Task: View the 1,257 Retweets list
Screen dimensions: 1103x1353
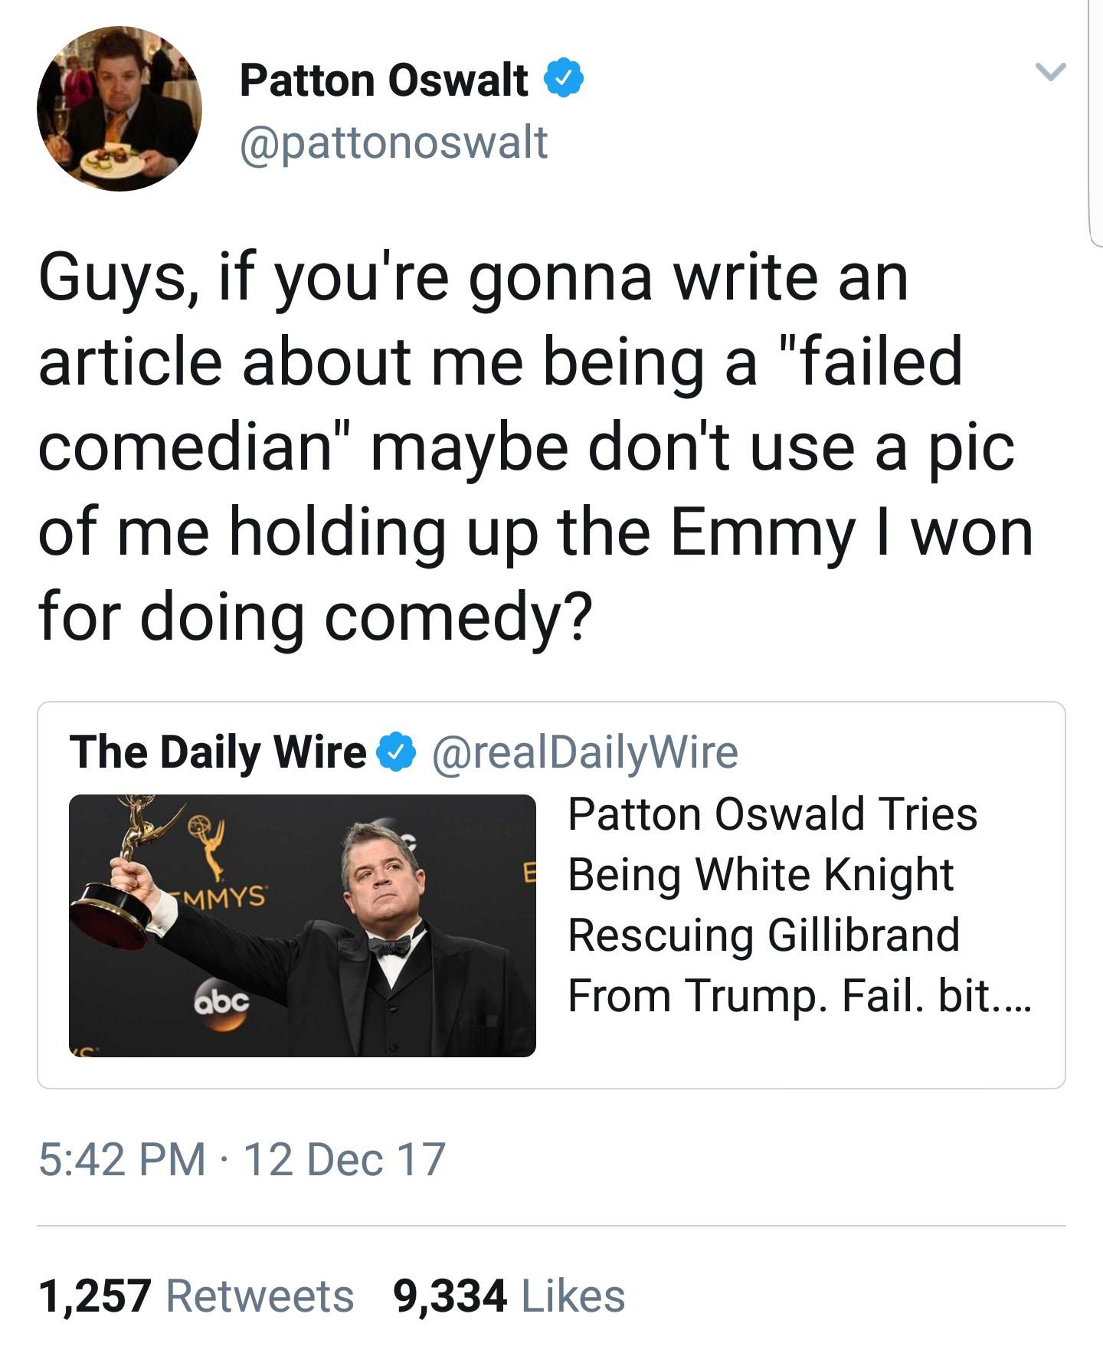Action: tap(196, 1296)
